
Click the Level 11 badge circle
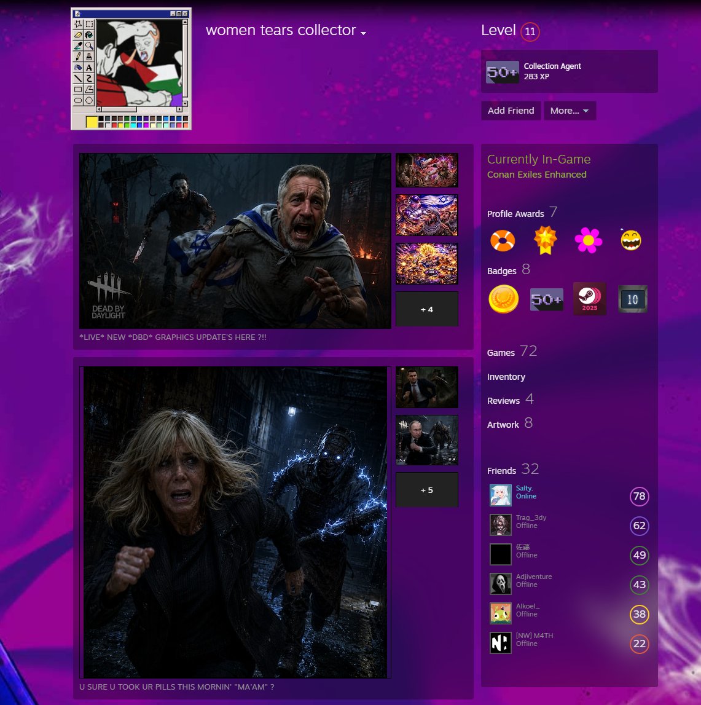click(530, 31)
